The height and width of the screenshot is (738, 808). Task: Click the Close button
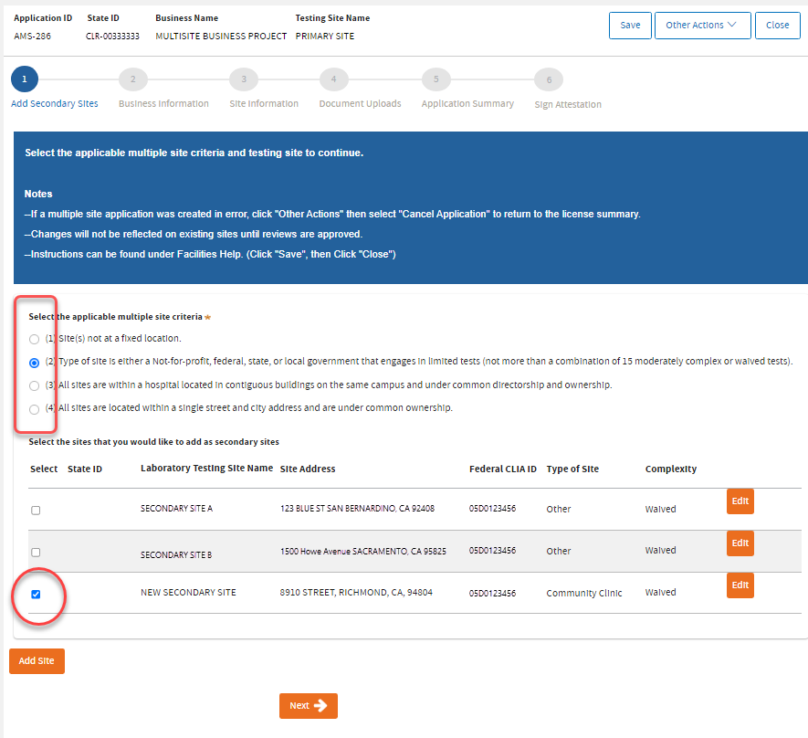tap(777, 26)
